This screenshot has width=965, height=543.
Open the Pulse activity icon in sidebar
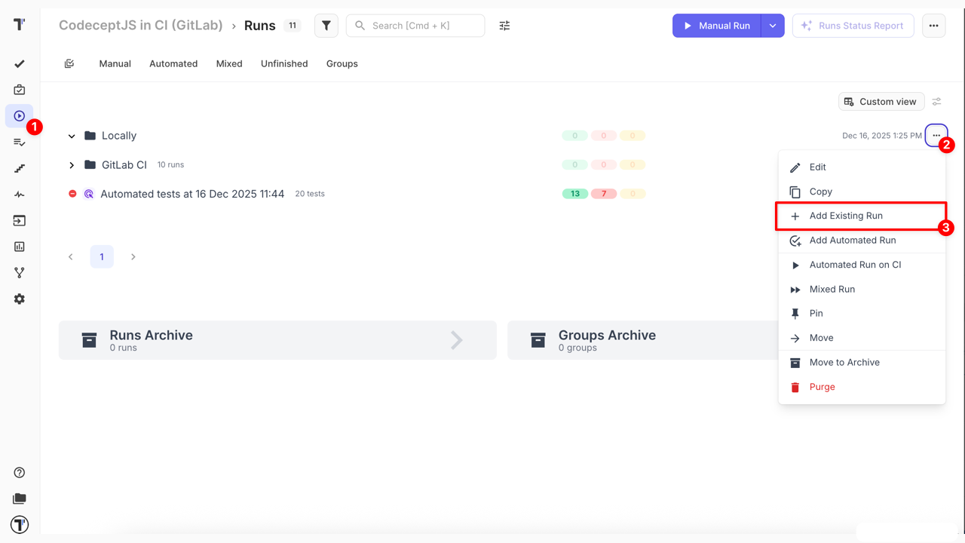[20, 195]
